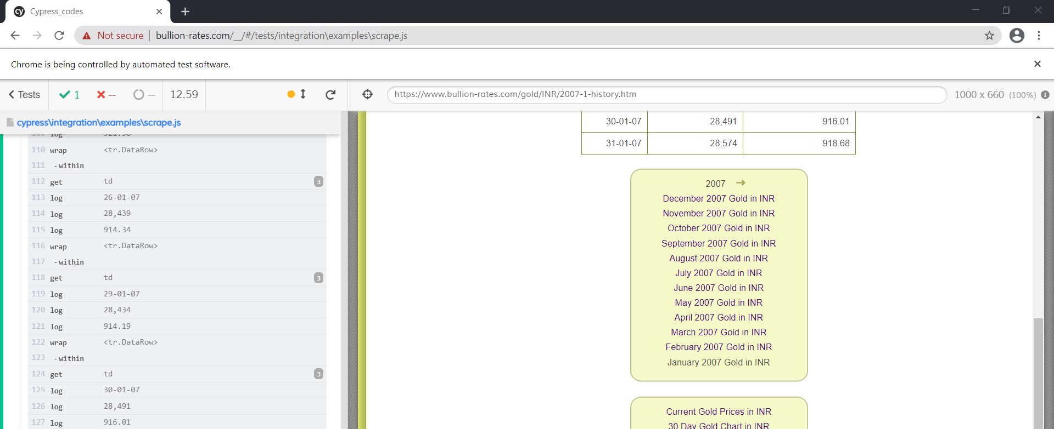Open November 2007 Gold in INR
Screen dimensions: 1054x429
(x=719, y=213)
